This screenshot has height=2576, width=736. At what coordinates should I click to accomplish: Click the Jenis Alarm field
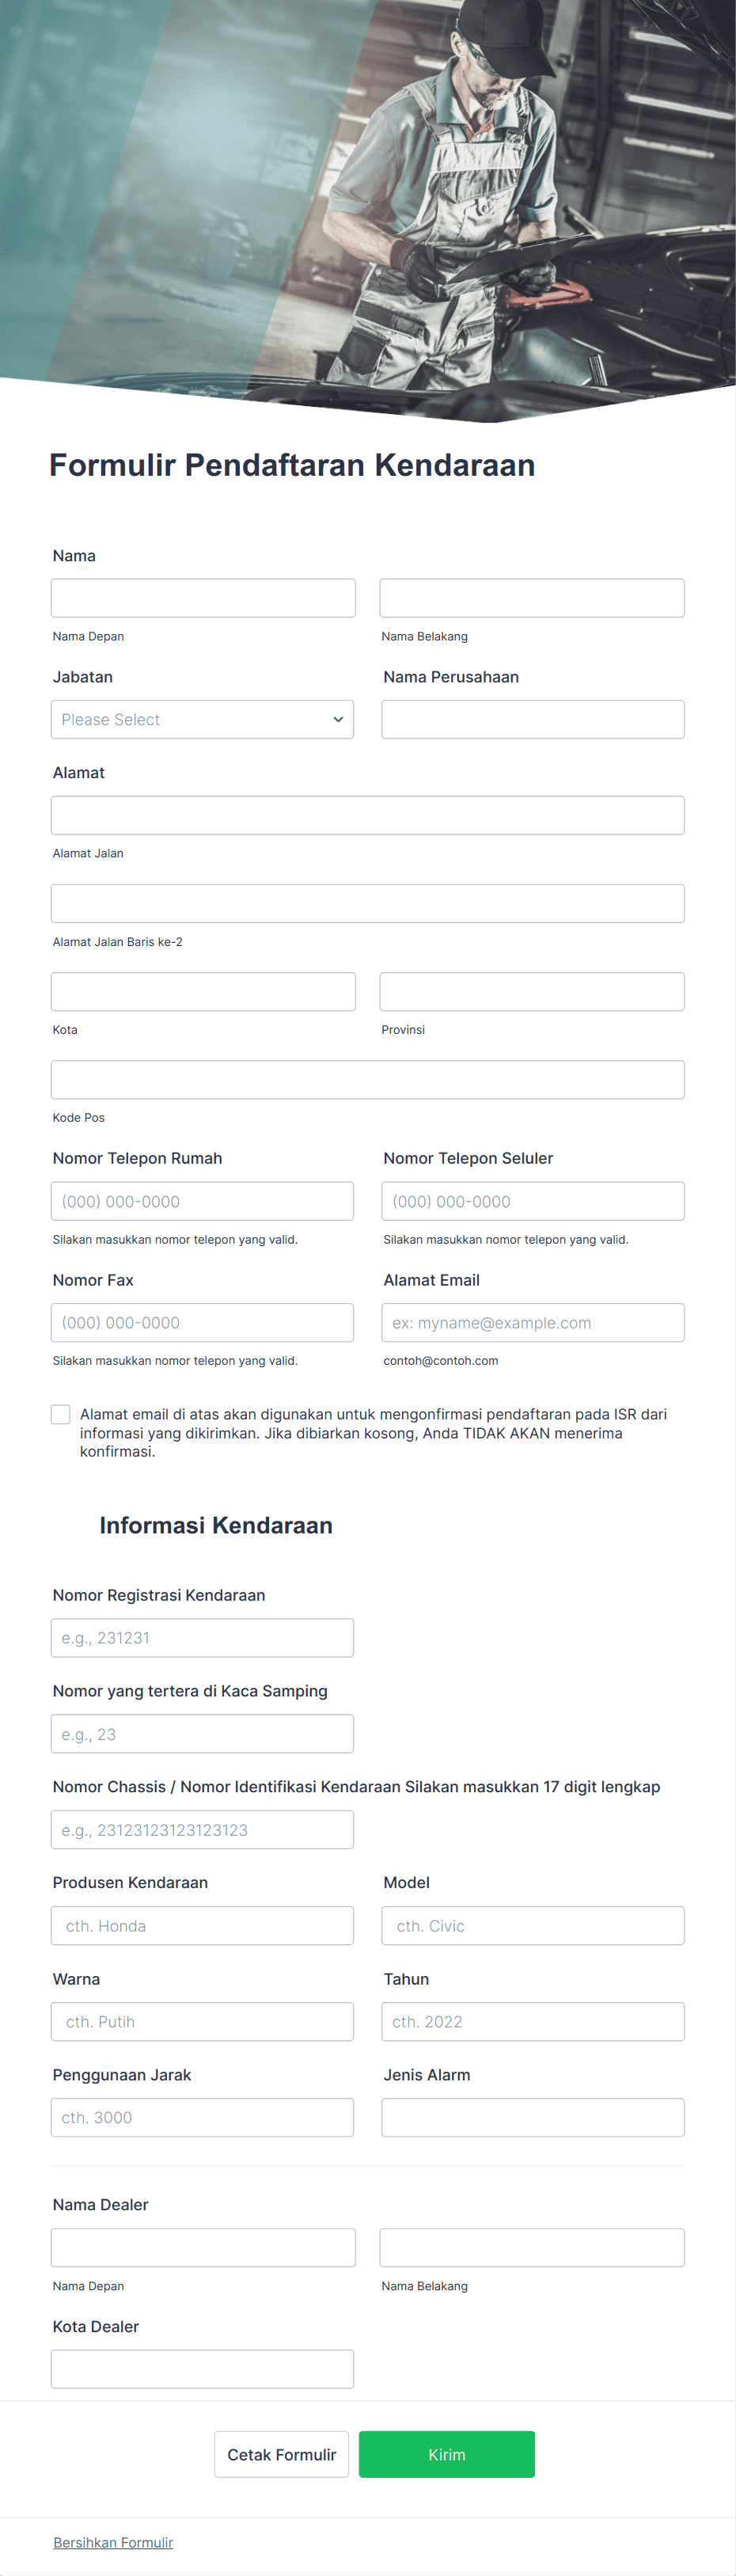pos(531,2117)
